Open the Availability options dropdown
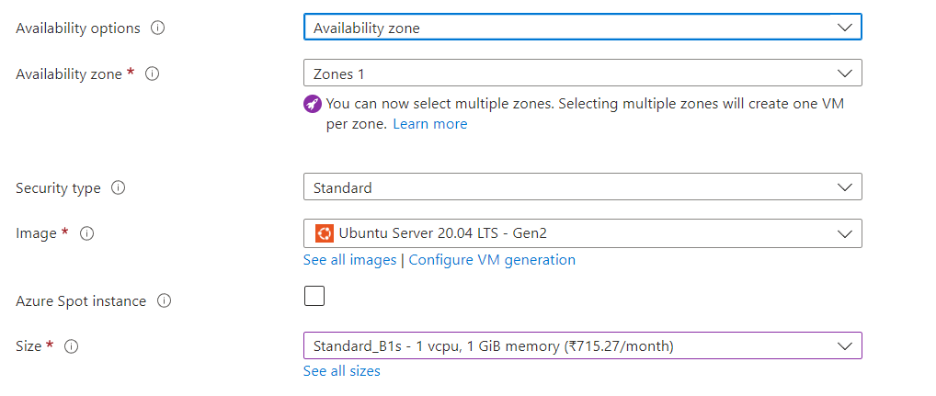Image resolution: width=936 pixels, height=396 pixels. point(583,28)
